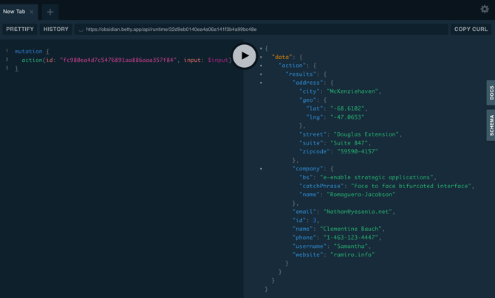Run the mutation with the play button
Screen dimensions: 495x298
tap(245, 56)
